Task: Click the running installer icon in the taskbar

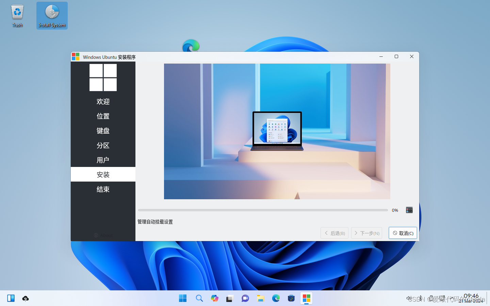Action: (307, 298)
